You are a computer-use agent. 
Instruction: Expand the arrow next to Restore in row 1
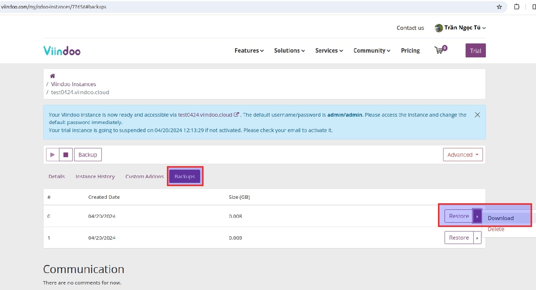[x=477, y=238]
